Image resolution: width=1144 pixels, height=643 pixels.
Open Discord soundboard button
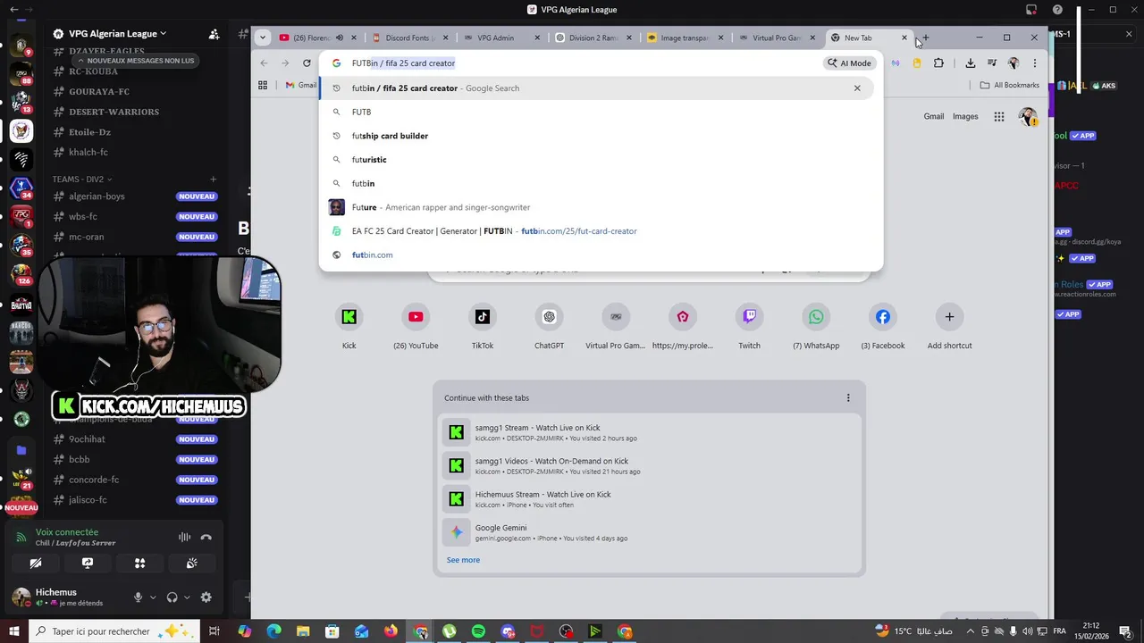191,564
